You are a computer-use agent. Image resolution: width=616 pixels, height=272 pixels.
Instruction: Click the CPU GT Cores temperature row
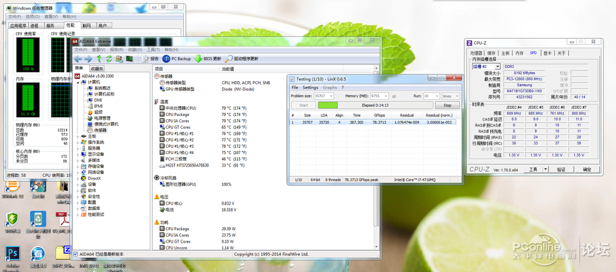pyautogui.click(x=203, y=127)
